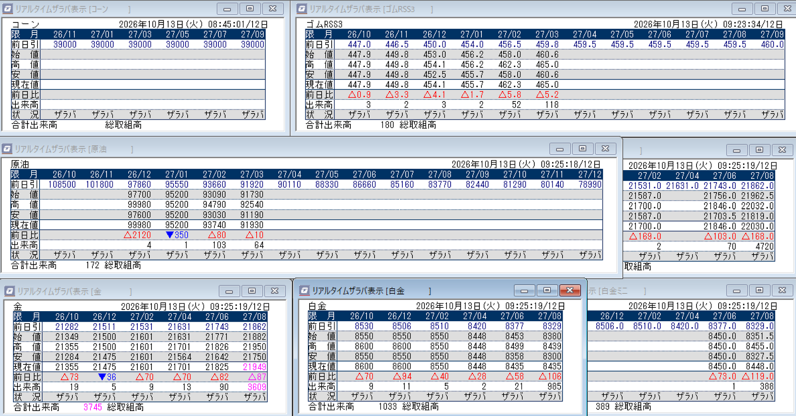
Task: Select the magenta 21949 price in 金 table
Action: click(x=254, y=367)
